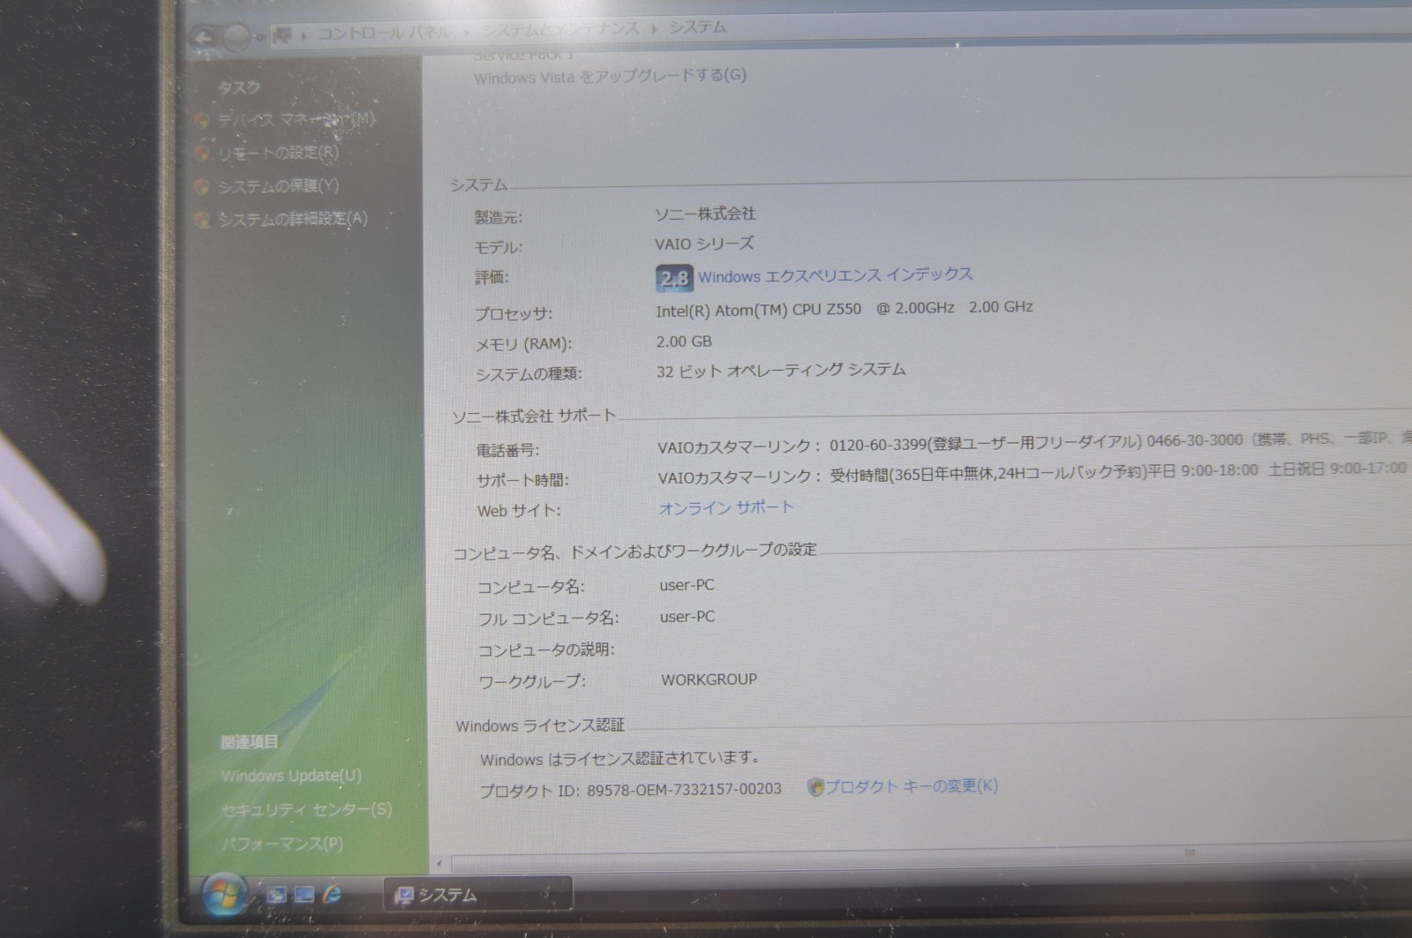Image resolution: width=1412 pixels, height=938 pixels.
Task: Expand arrow before システム breadcrumb
Action: 654,28
